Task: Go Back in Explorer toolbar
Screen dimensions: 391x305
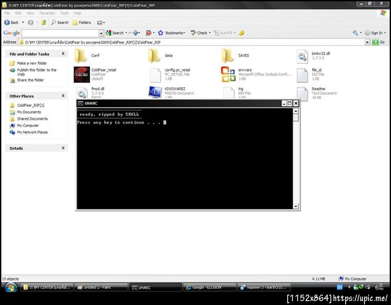Action: coord(12,23)
